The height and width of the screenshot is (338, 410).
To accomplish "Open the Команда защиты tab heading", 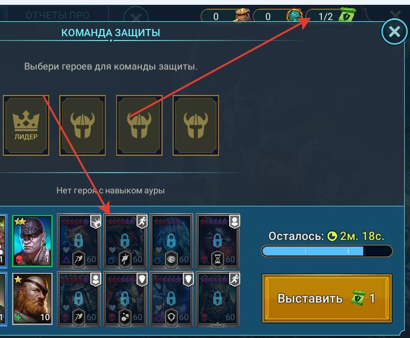I will pyautogui.click(x=110, y=33).
